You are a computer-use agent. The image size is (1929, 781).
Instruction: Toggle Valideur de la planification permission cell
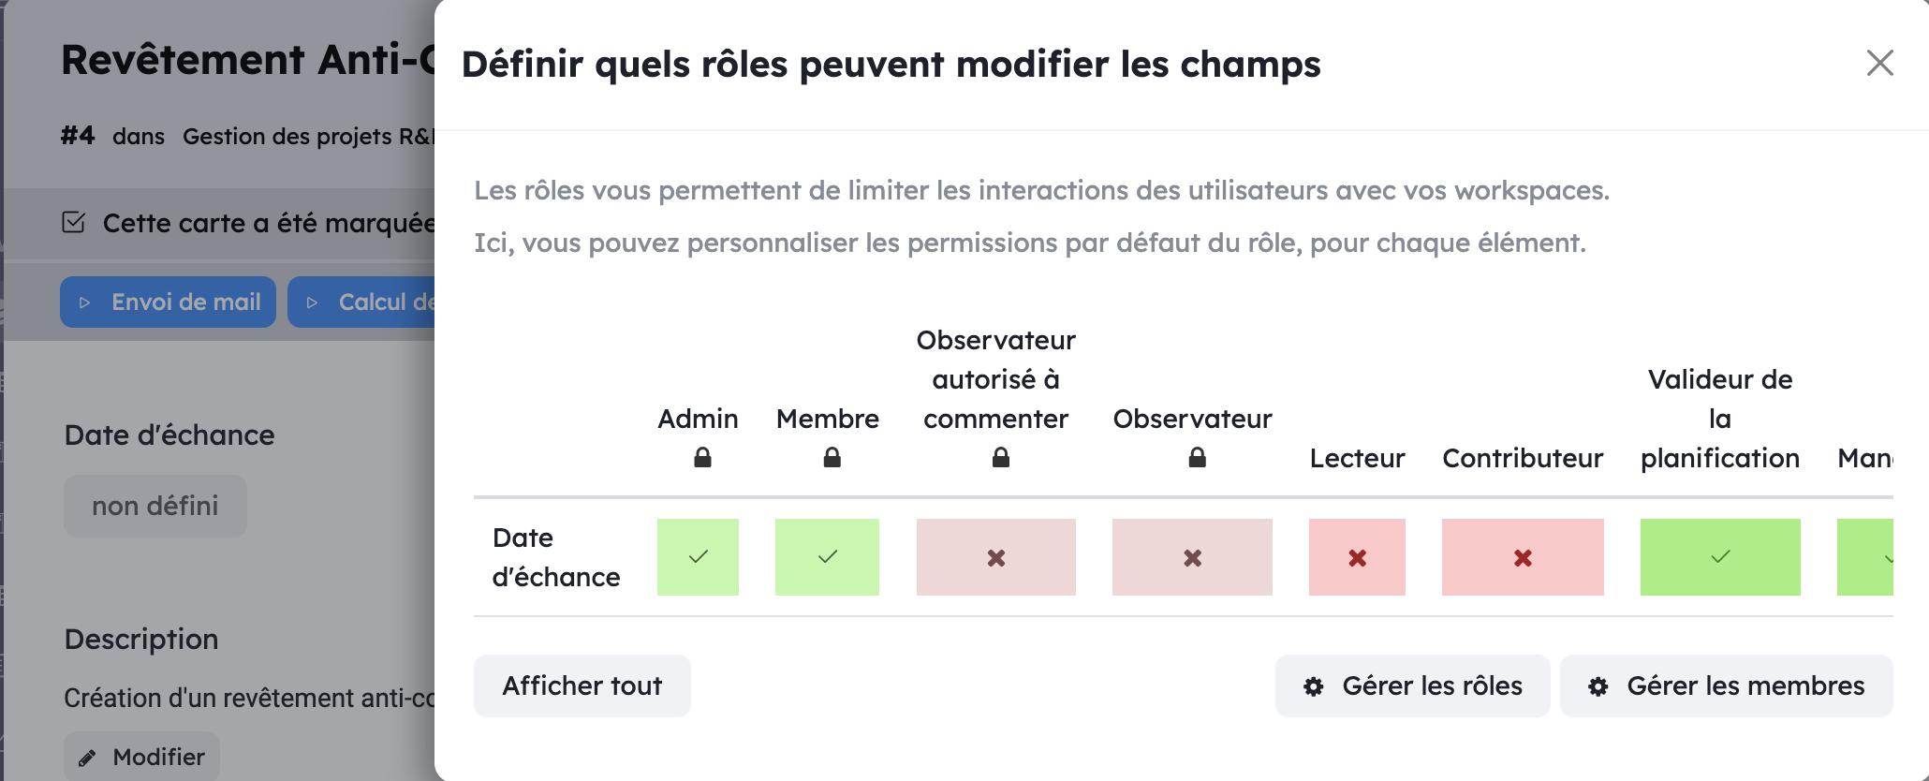pyautogui.click(x=1720, y=557)
